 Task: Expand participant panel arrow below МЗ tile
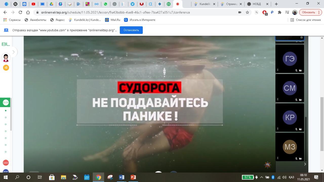pyautogui.click(x=305, y=164)
